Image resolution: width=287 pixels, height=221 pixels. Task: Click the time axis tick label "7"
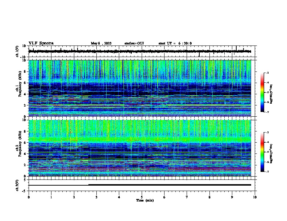coord(187,197)
